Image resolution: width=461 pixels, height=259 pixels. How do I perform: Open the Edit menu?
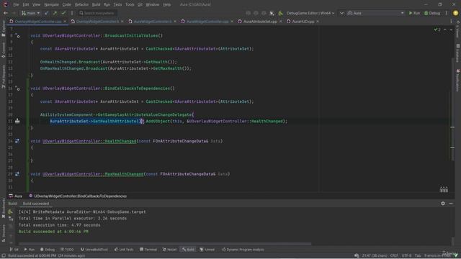[x=26, y=4]
